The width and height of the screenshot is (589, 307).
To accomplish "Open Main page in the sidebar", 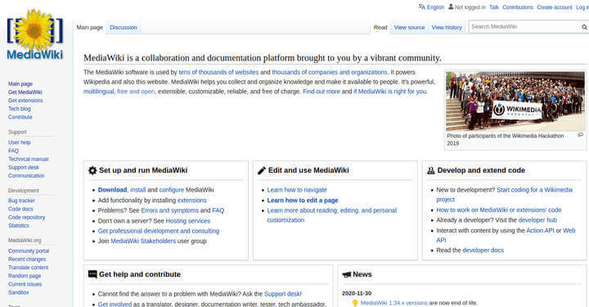I will 20,84.
